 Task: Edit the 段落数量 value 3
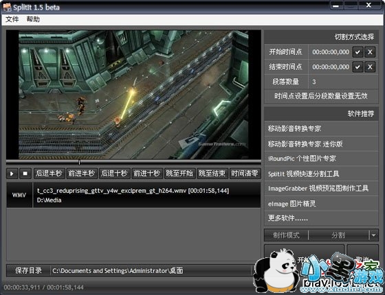click(343, 82)
